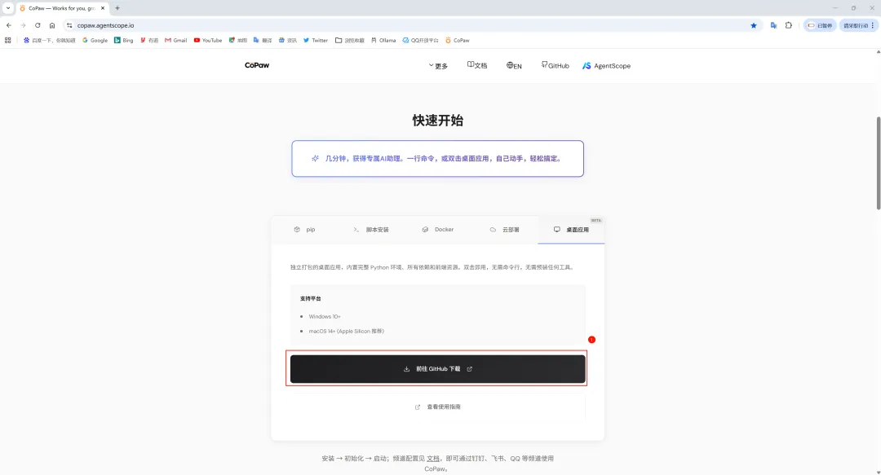
Task: Open the 文档 link in footer text
Action: point(433,459)
